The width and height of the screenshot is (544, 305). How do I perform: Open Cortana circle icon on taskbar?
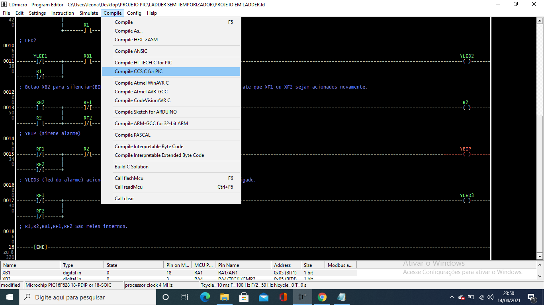166,297
